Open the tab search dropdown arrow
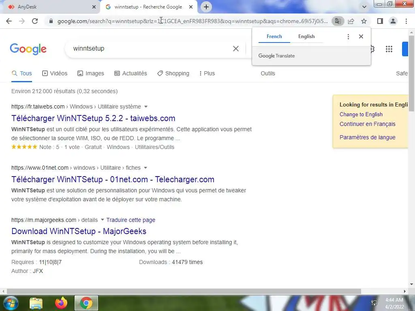The image size is (415, 311). 364,7
